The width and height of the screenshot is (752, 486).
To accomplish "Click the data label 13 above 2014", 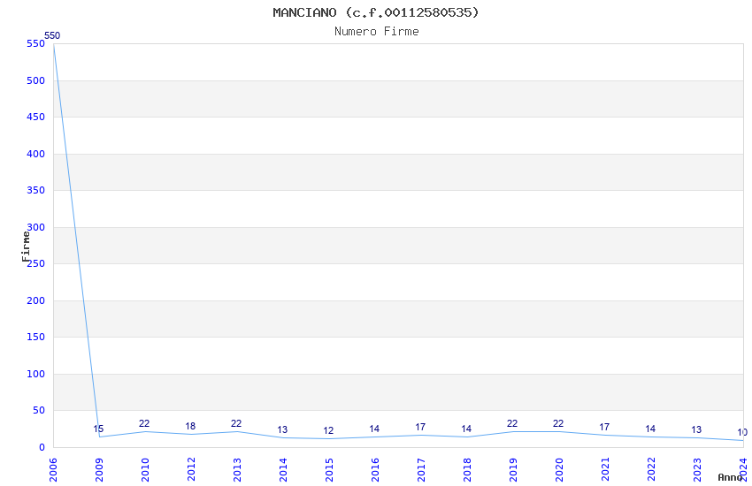I will point(282,429).
